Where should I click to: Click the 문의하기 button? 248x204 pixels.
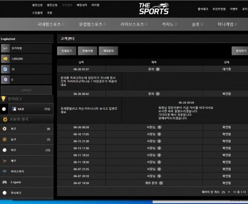tap(240, 51)
